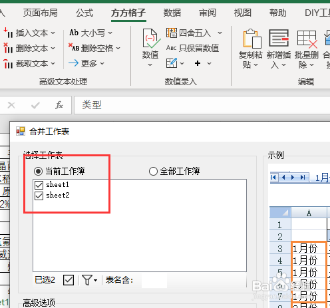The image size is (330, 308).
Task: Expand the 新增插入 dropdown
Action: point(283,65)
